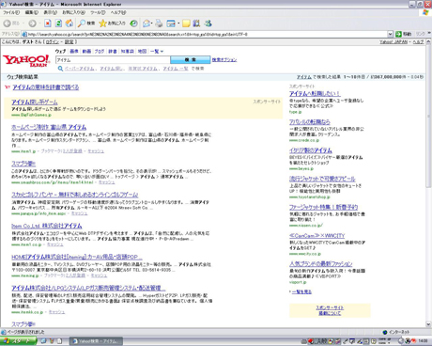The width and height of the screenshot is (432, 346).
Task: Click the vertical scrollbar down arrow
Action: pos(428,324)
